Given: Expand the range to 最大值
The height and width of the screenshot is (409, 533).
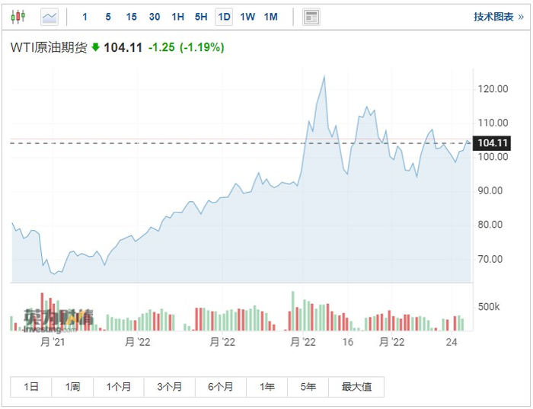Looking at the screenshot, I should point(356,387).
